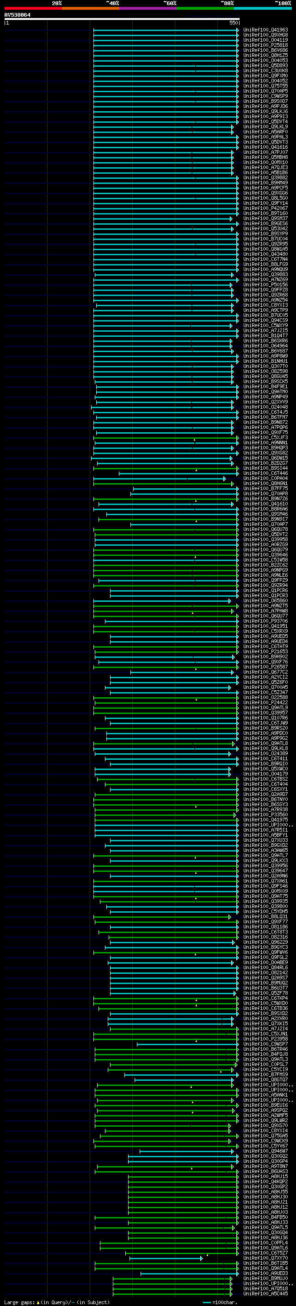Click the UniRef100_Q7XU33 entry

click(x=265, y=840)
